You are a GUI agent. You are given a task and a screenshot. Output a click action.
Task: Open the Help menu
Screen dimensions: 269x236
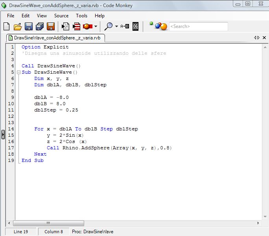pos(99,16)
